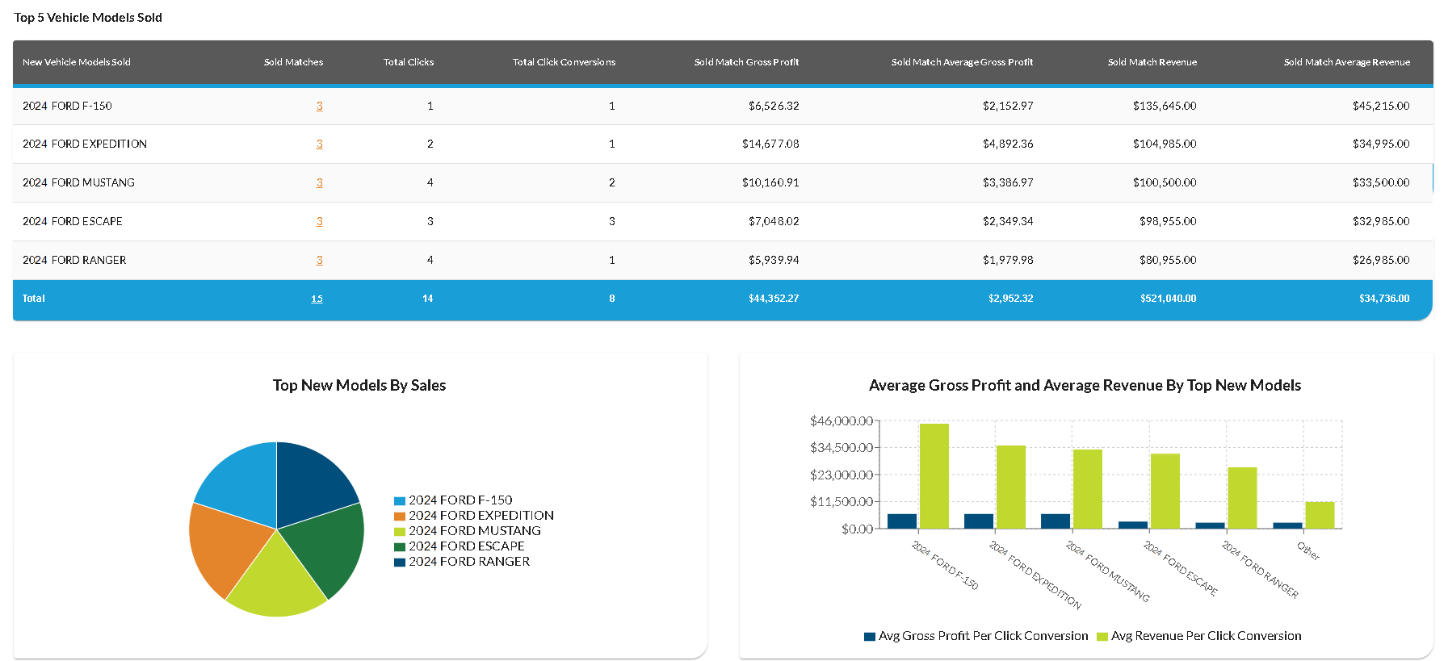Image resolution: width=1448 pixels, height=661 pixels.
Task: Sort by the Sold Matches column header
Action: 293,62
